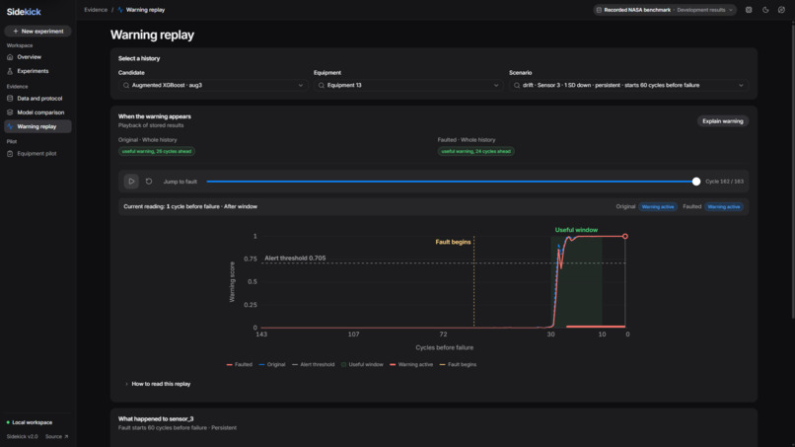
Task: Click the Useful window label on the chart
Action: pos(576,230)
